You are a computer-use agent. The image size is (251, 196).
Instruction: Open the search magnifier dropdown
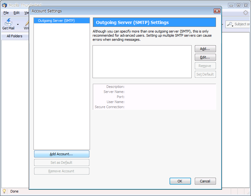click(230, 24)
